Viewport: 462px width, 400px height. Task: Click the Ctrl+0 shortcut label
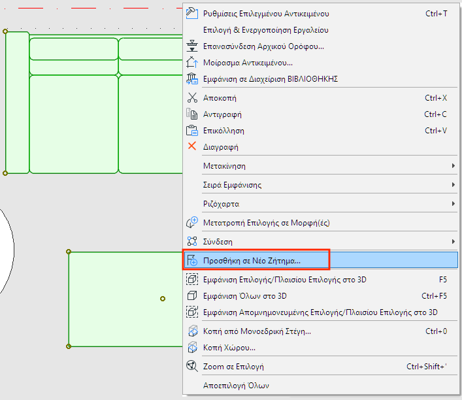click(x=436, y=331)
